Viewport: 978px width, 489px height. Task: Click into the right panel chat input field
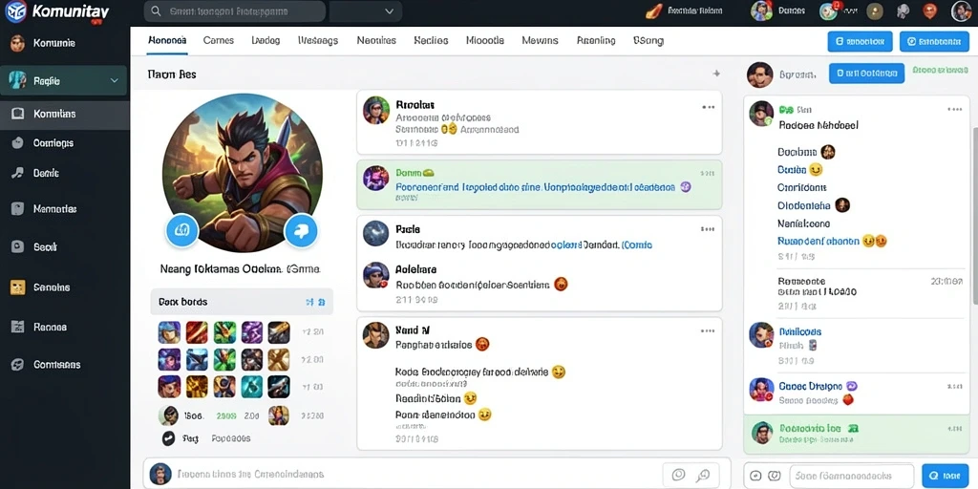pyautogui.click(x=851, y=476)
